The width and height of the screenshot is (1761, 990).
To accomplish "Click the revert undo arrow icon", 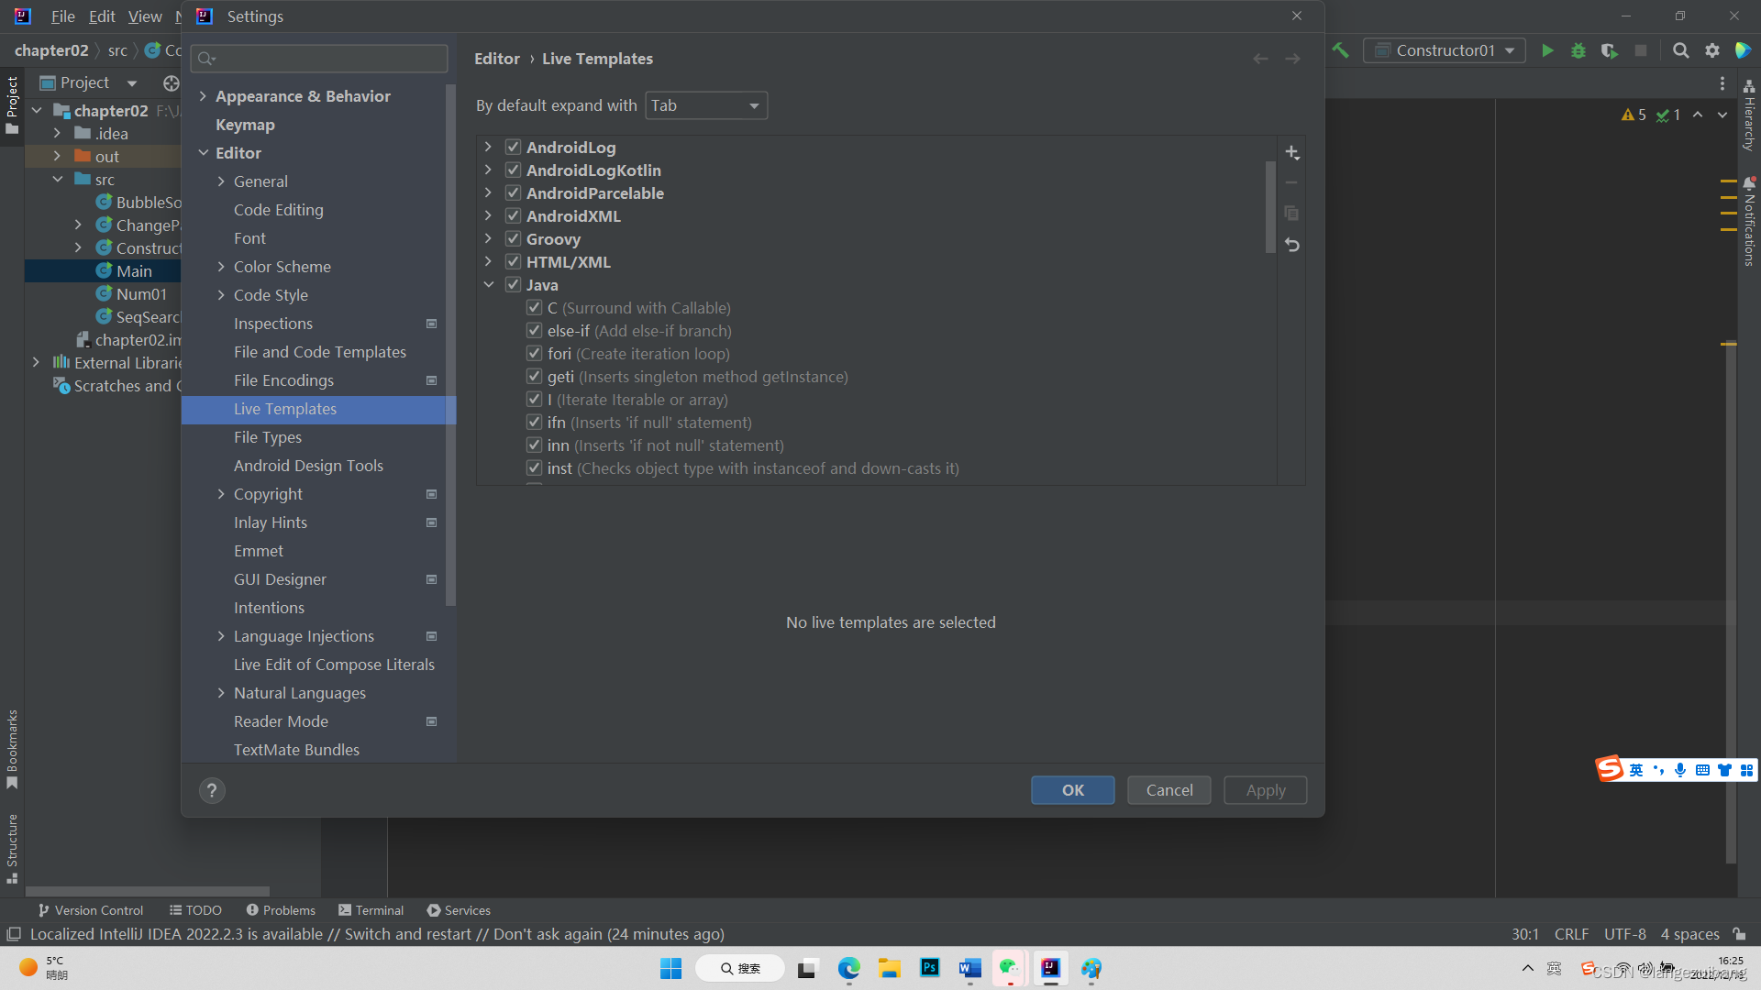I will point(1291,245).
